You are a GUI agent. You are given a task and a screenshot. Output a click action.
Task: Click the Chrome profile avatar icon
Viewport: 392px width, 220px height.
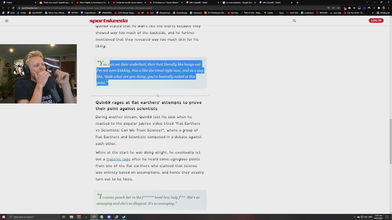coord(384,8)
